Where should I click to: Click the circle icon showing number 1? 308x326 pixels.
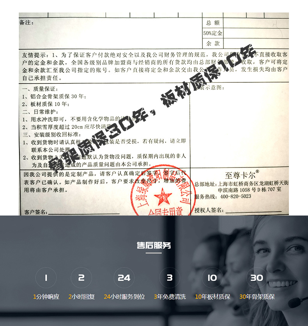coord(46,278)
